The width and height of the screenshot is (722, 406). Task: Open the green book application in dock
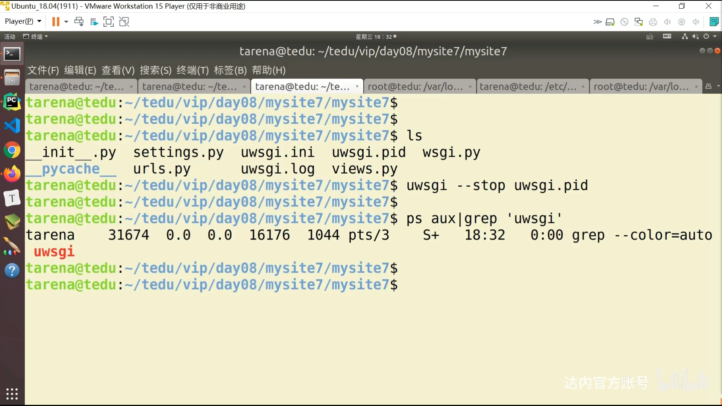(x=12, y=222)
